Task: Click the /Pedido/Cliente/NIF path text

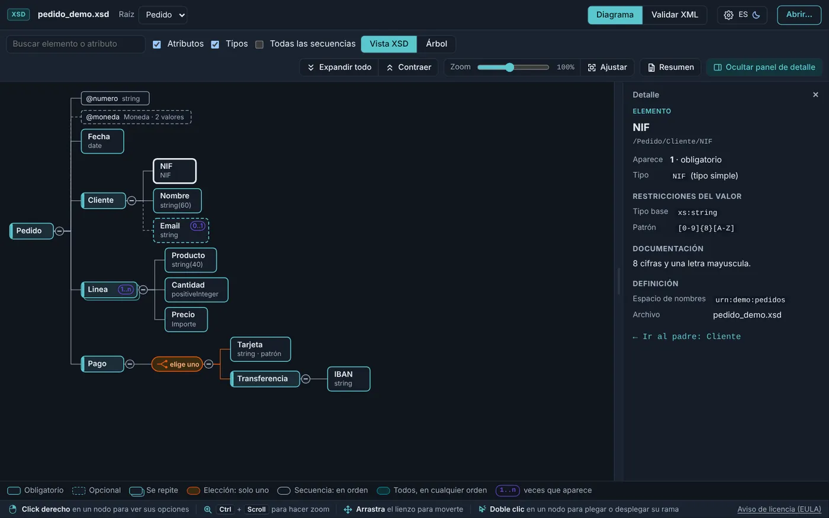Action: (x=672, y=141)
